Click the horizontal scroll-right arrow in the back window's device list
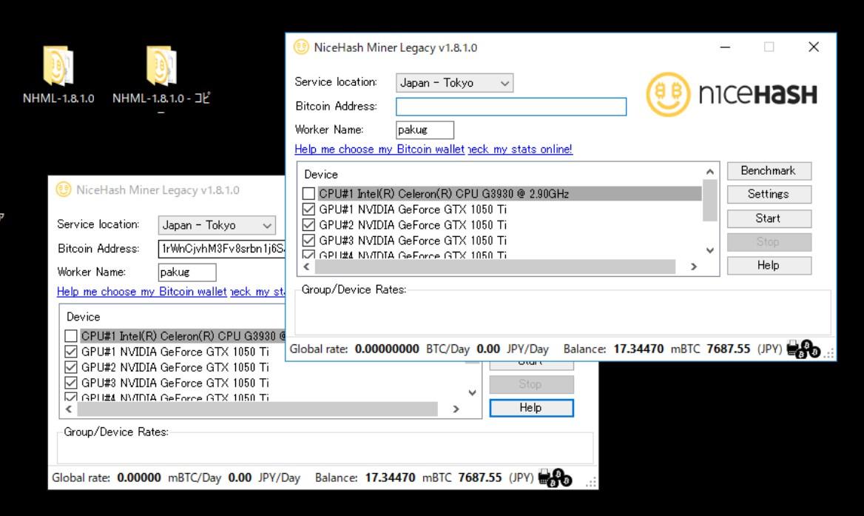This screenshot has height=516, width=864. coord(456,409)
